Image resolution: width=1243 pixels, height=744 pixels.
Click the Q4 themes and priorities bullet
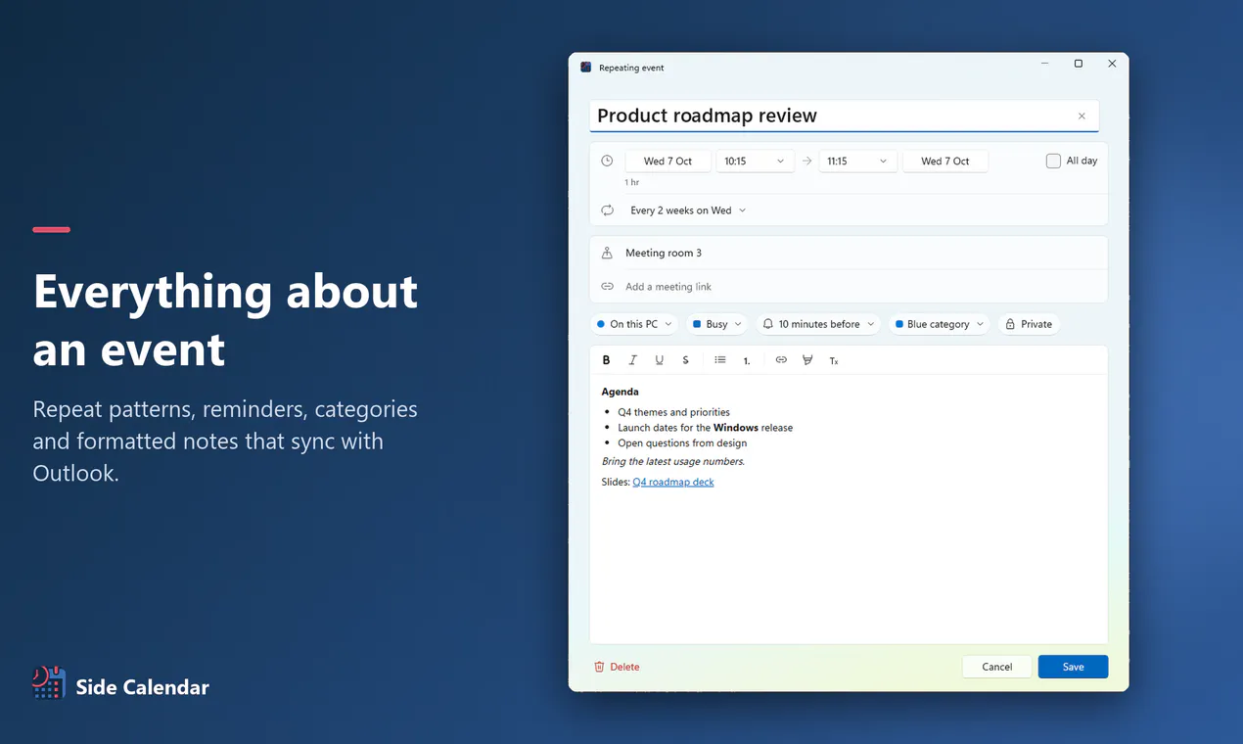(x=673, y=412)
